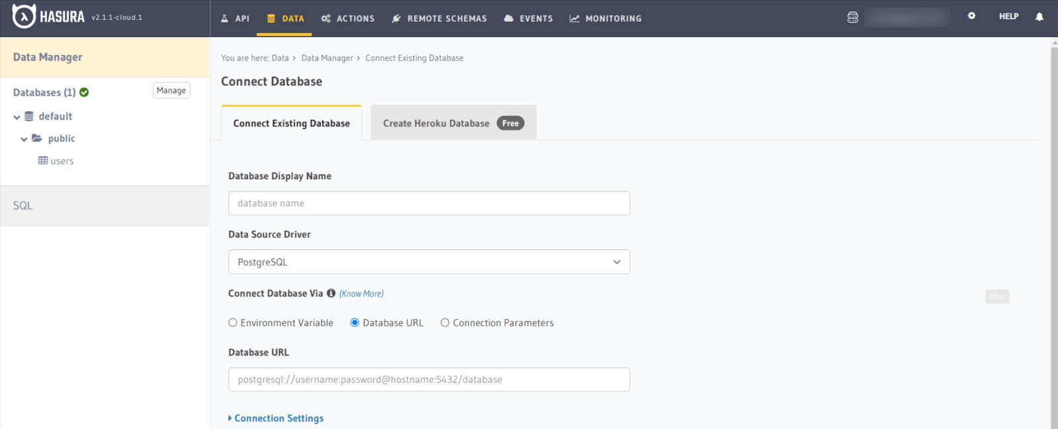
Task: Open the HELP link in header
Action: coord(1008,17)
